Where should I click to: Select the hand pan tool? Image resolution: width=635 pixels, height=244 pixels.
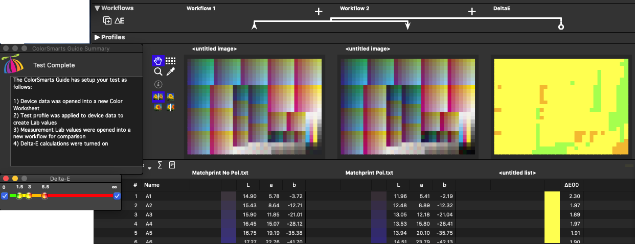(x=157, y=61)
